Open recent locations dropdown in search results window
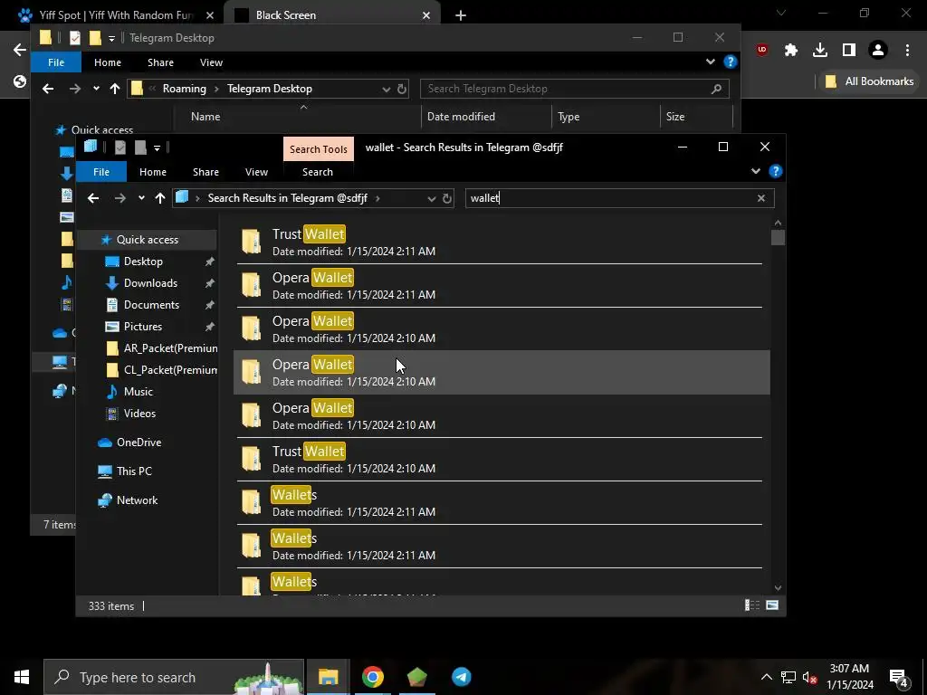 pyautogui.click(x=141, y=198)
